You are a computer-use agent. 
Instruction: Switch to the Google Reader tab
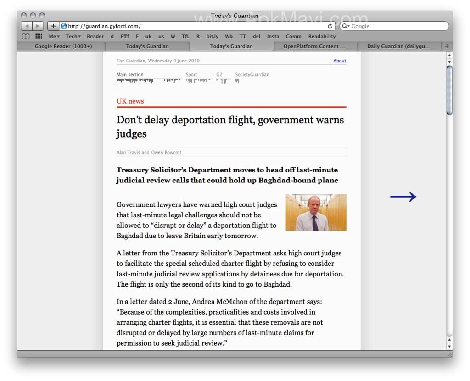click(63, 46)
